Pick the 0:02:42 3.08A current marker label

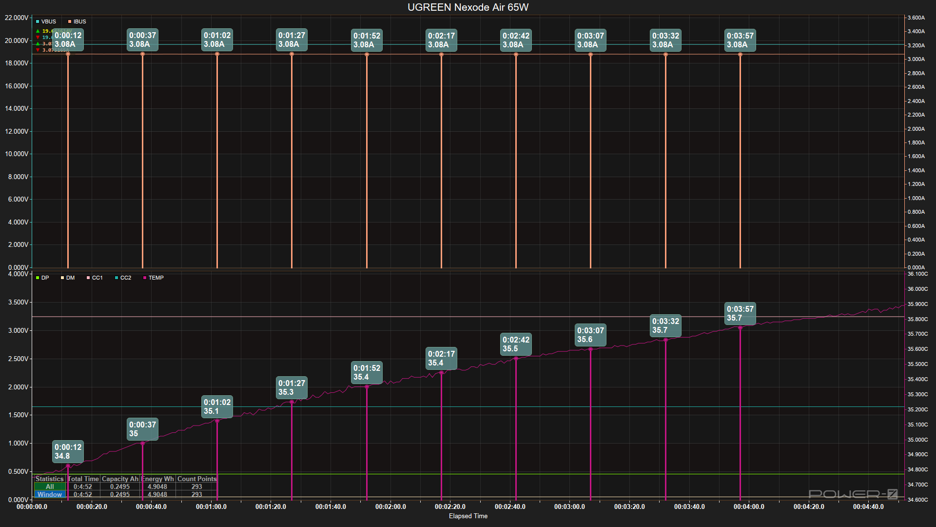(x=516, y=40)
